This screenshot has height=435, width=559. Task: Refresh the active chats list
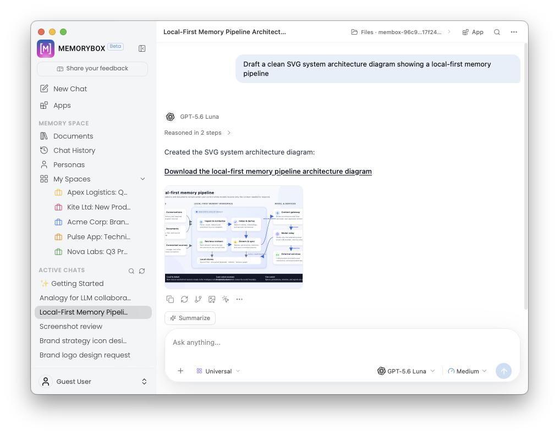point(142,271)
